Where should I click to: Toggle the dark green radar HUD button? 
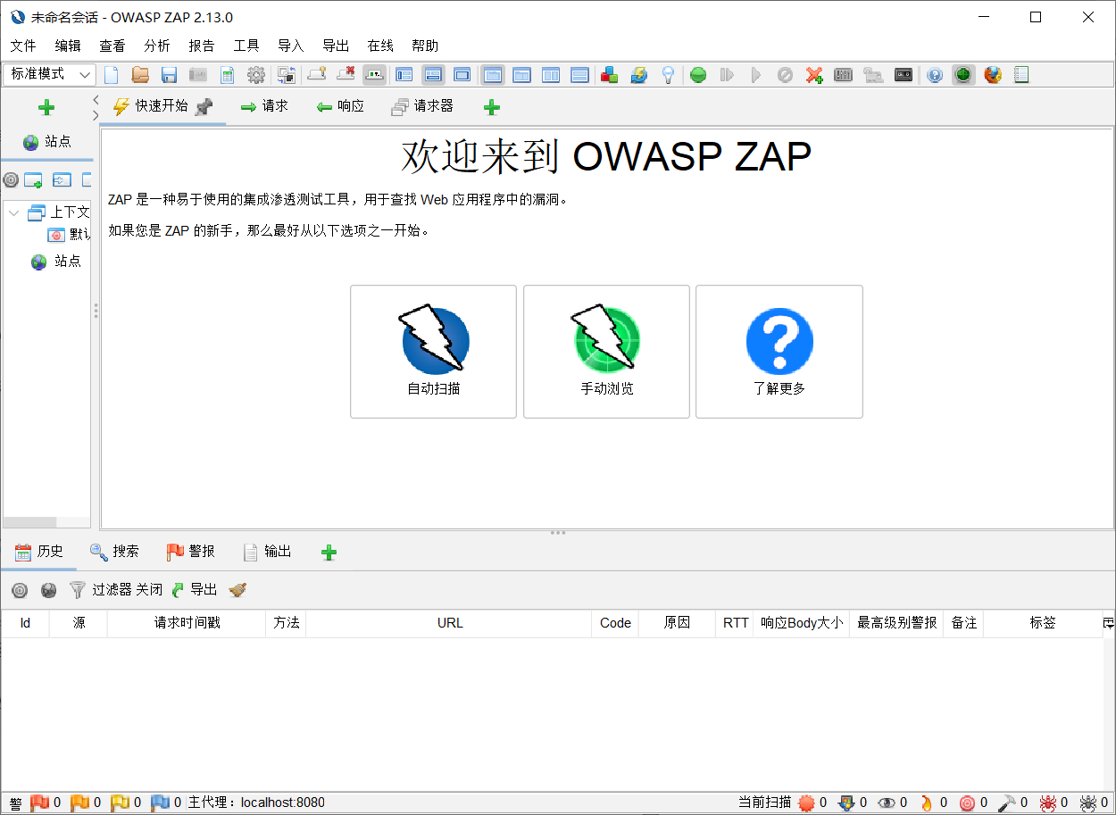962,75
